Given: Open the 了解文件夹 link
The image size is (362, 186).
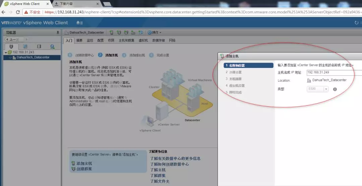Looking at the screenshot, I should coord(160,181).
